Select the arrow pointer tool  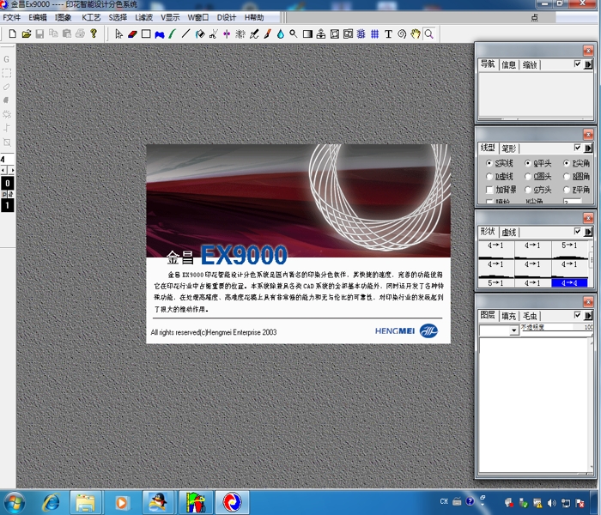(118, 34)
